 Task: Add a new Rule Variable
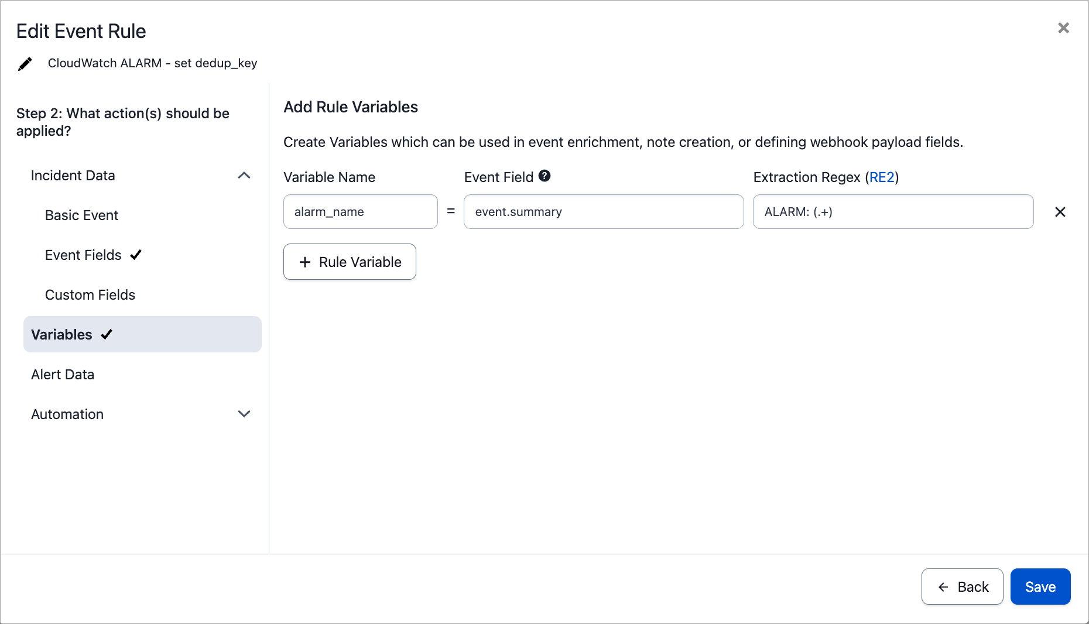pyautogui.click(x=350, y=262)
